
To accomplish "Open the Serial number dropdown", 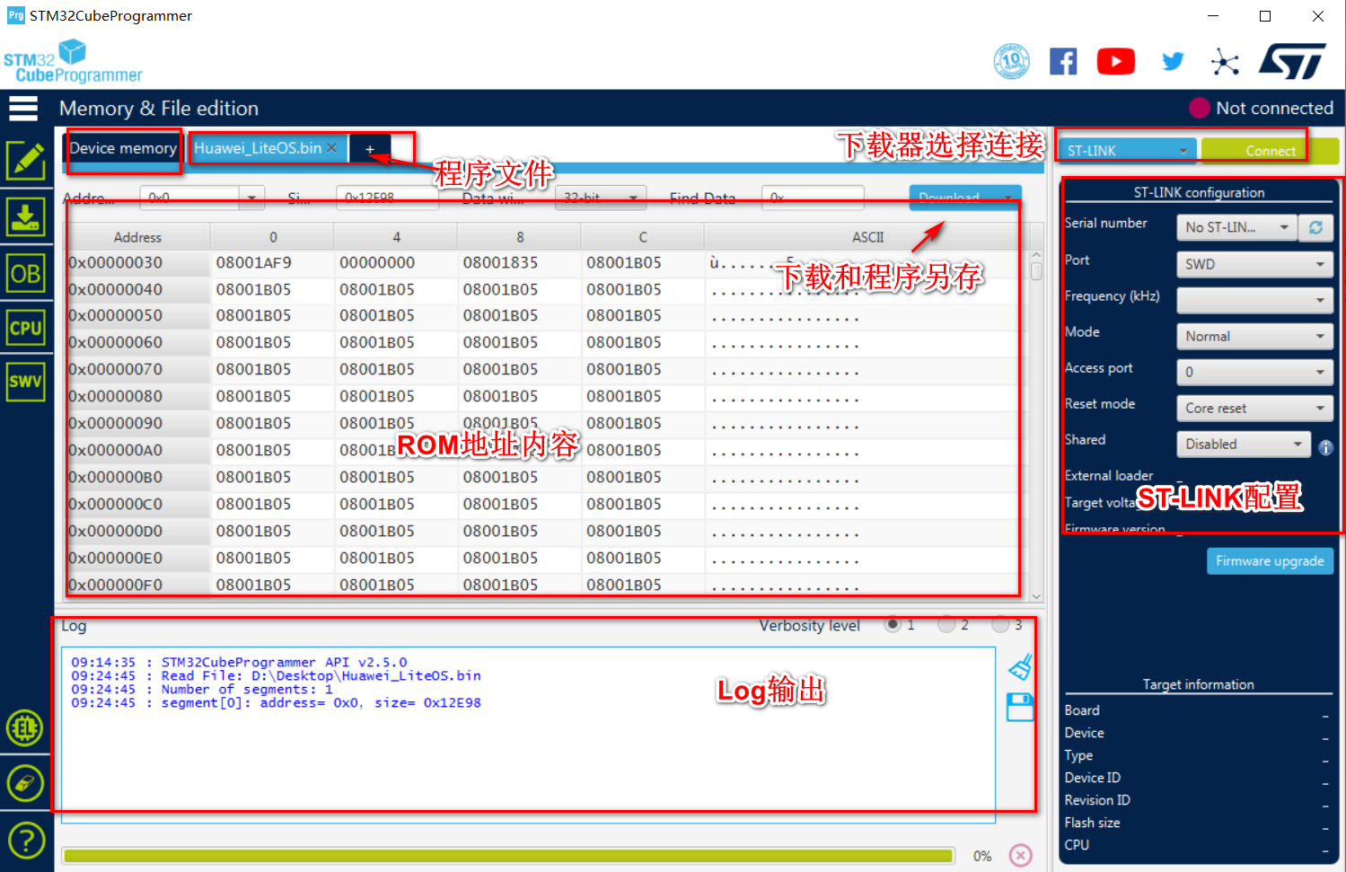I will pyautogui.click(x=1237, y=227).
